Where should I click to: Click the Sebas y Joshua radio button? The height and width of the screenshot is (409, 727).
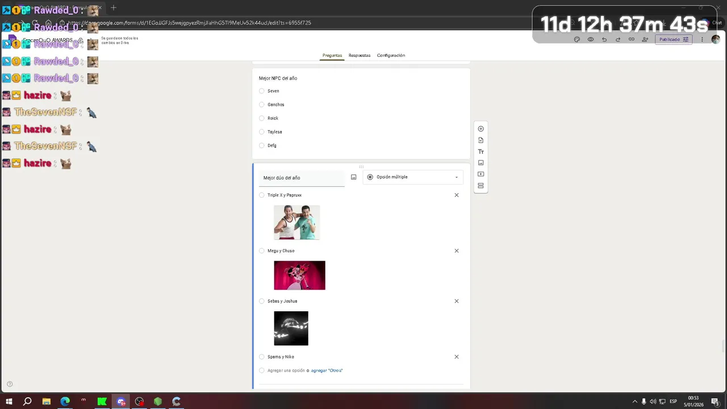pos(262,301)
